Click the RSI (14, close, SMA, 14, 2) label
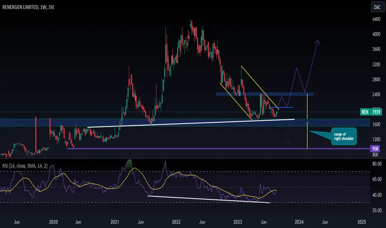This screenshot has width=386, height=228. [x=25, y=166]
